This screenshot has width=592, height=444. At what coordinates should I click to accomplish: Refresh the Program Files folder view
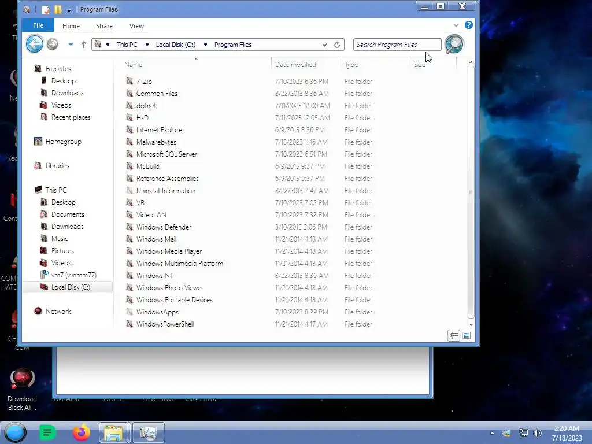click(x=337, y=45)
